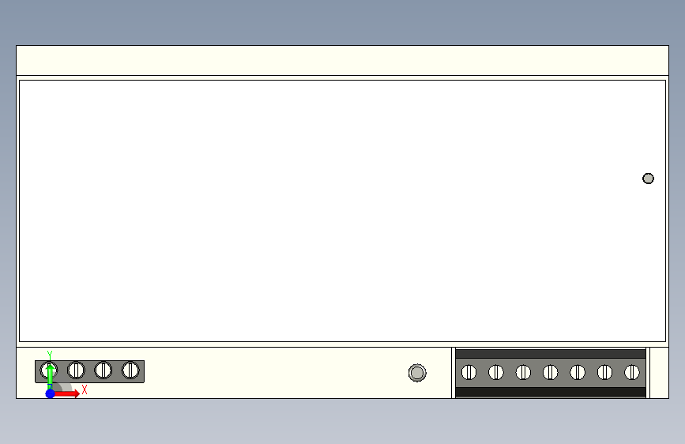The width and height of the screenshot is (685, 444).
Task: Click the green Y axis arrow of the triad
Action: (50, 374)
